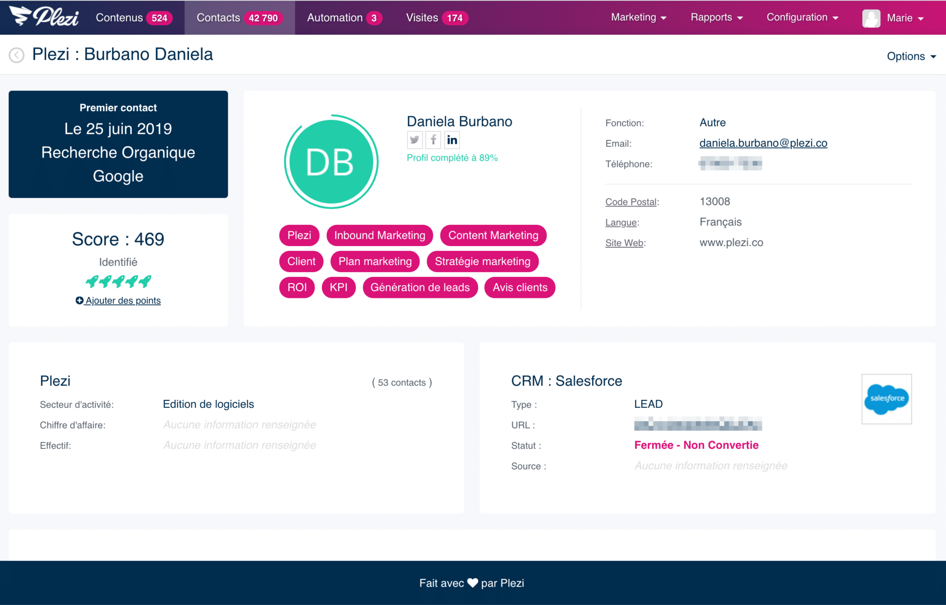Image resolution: width=946 pixels, height=605 pixels.
Task: Click the plus icon before Ajouter des points
Action: point(79,300)
